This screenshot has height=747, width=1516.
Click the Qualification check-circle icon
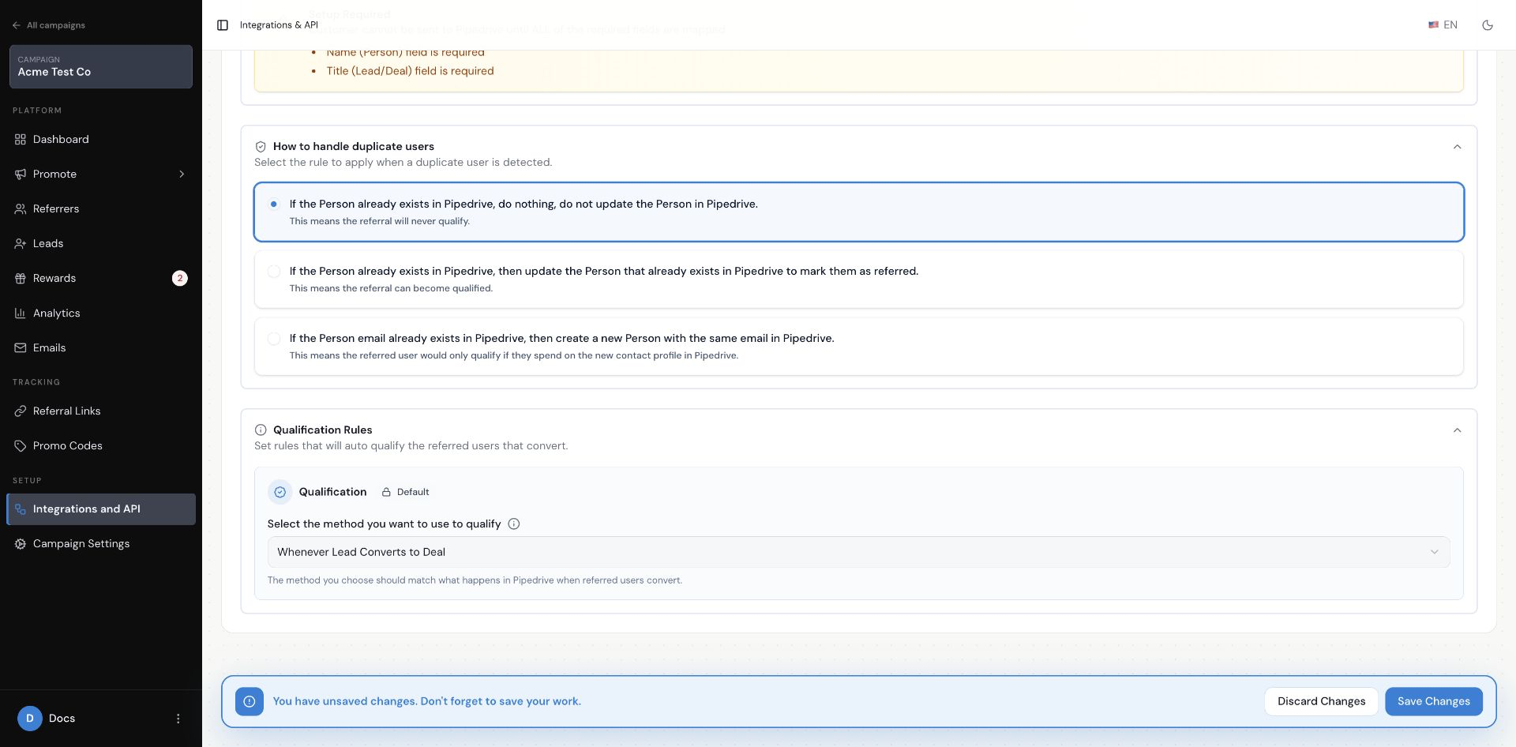[x=280, y=492]
